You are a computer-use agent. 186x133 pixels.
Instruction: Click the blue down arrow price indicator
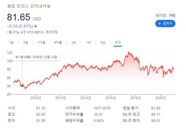(36, 26)
